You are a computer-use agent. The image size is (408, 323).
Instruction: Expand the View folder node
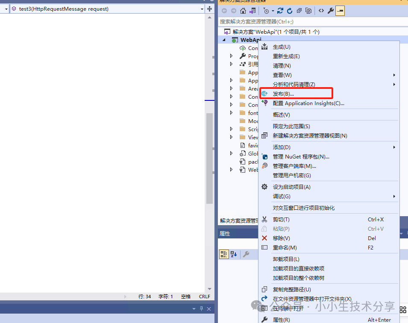pos(231,137)
